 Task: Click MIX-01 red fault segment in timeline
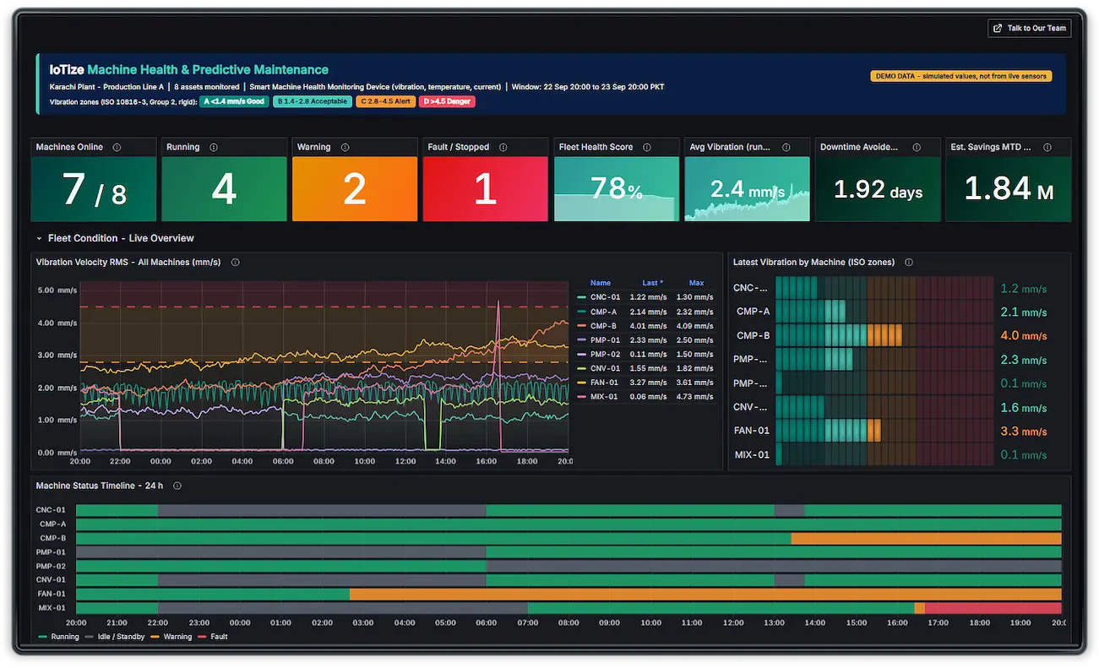point(993,608)
